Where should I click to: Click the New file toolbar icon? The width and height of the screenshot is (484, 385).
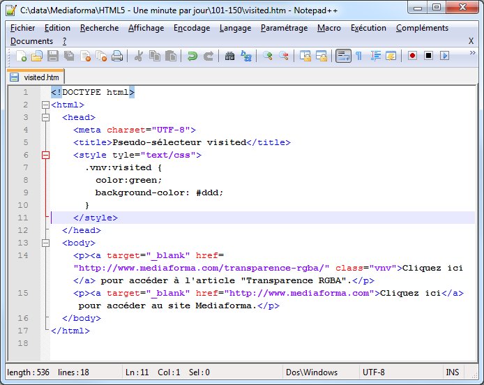point(22,56)
